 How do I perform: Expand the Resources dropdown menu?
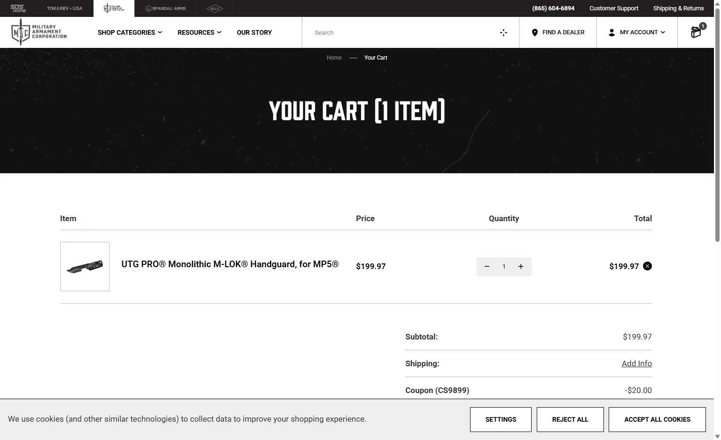199,32
